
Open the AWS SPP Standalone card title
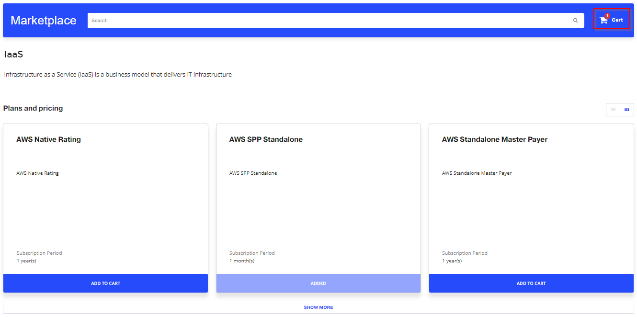click(x=266, y=139)
